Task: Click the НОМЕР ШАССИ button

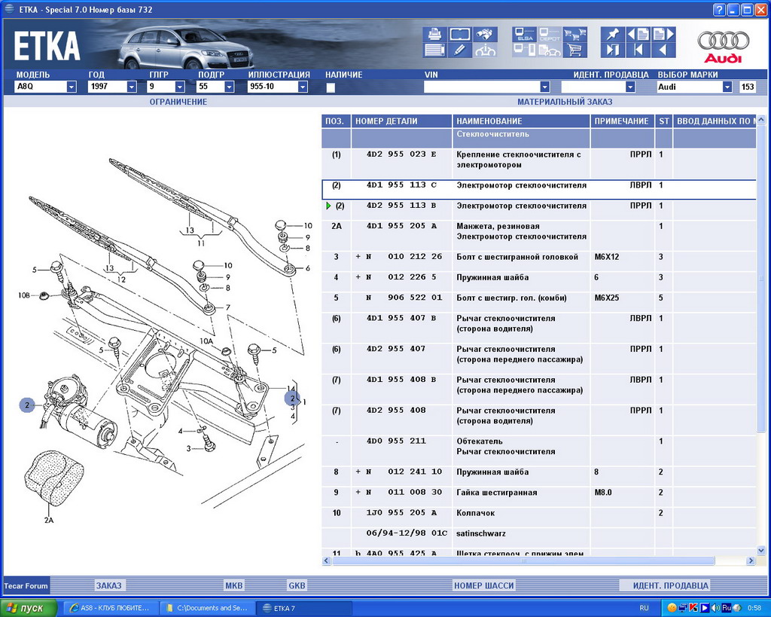Action: coord(484,585)
